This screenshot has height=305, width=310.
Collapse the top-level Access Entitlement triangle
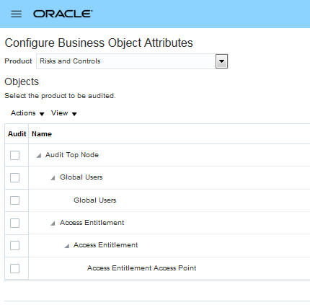(53, 224)
